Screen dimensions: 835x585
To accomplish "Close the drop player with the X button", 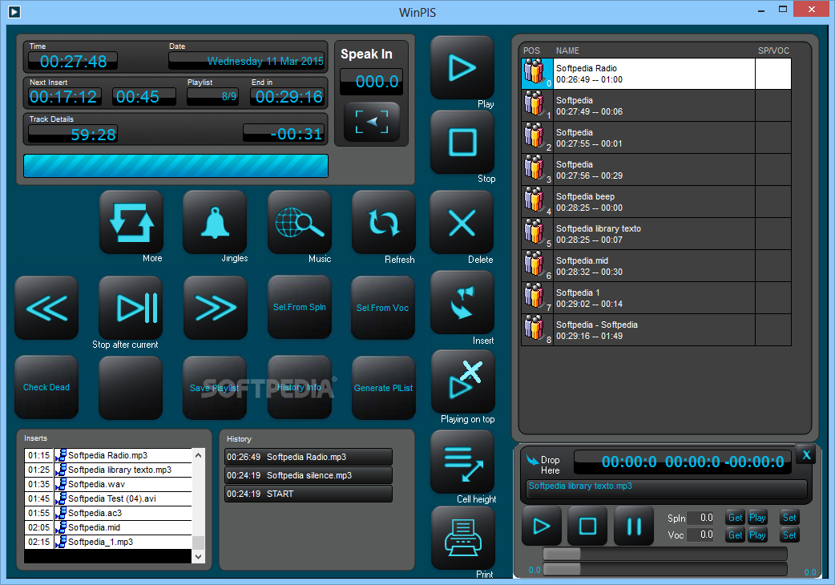I will (x=805, y=455).
